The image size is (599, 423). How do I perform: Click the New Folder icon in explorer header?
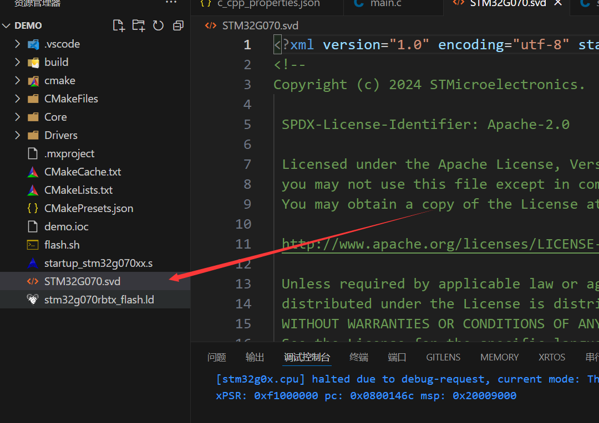pos(138,25)
